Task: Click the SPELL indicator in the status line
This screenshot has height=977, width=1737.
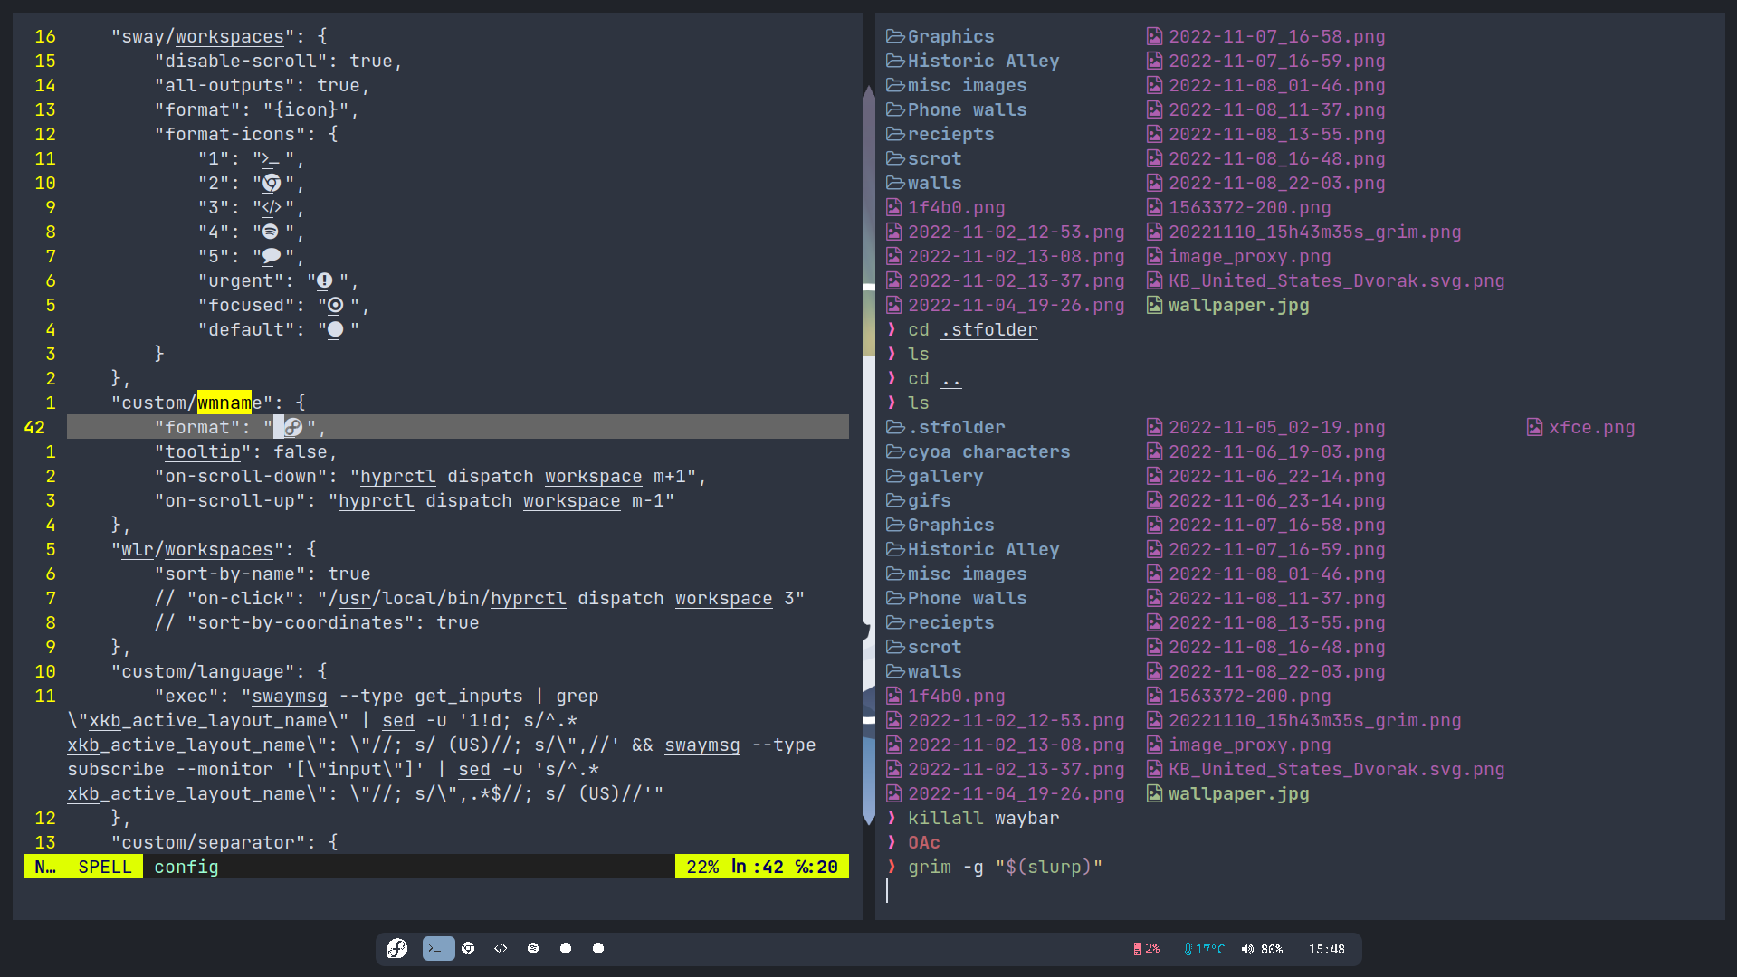Action: [x=105, y=867]
